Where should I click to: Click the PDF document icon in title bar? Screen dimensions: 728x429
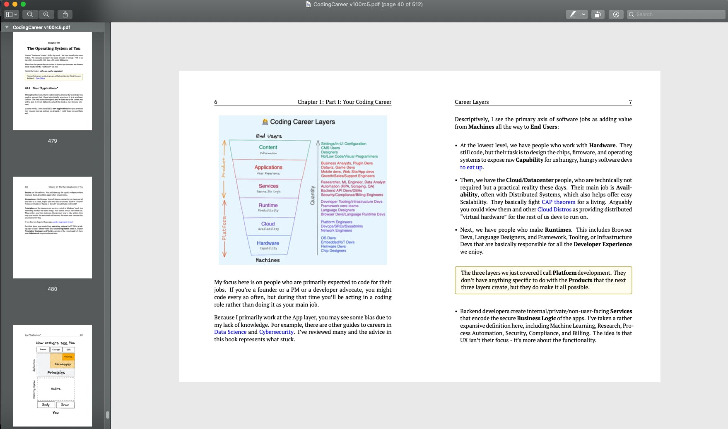click(308, 5)
